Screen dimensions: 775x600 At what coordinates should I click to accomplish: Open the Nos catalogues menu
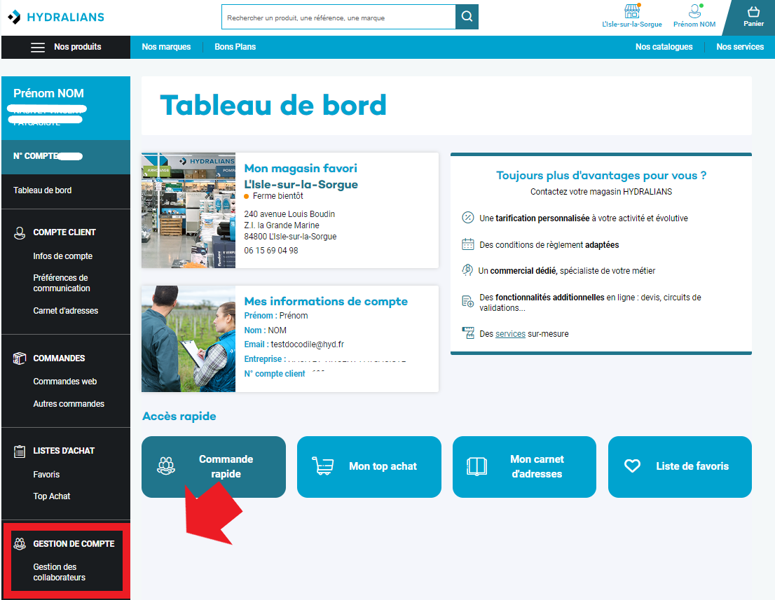(x=664, y=47)
